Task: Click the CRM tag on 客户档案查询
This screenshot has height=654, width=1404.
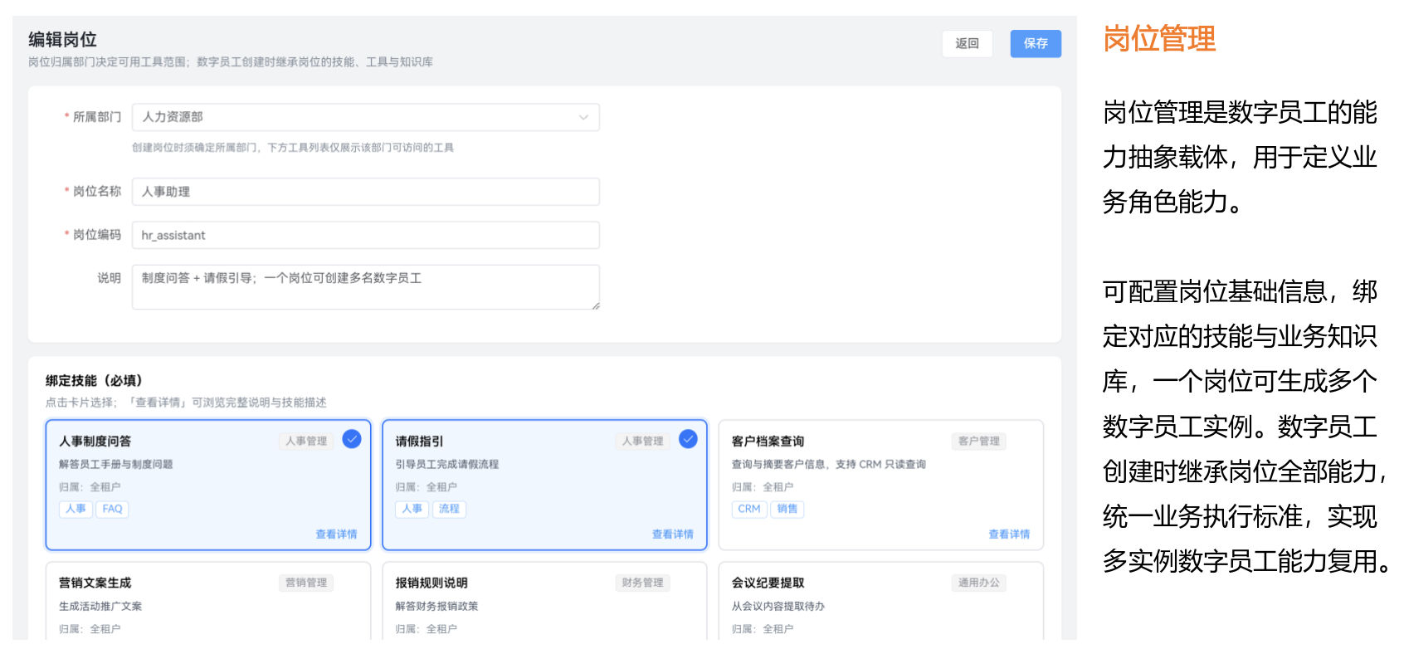Action: 749,509
